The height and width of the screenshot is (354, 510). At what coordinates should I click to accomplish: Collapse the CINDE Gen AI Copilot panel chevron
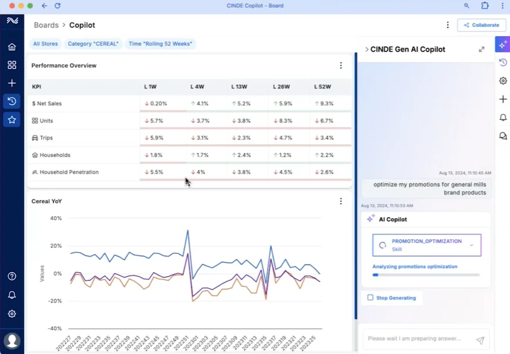coord(367,49)
